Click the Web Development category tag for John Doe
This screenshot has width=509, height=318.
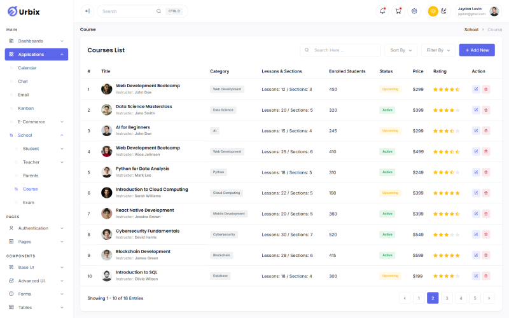(227, 89)
